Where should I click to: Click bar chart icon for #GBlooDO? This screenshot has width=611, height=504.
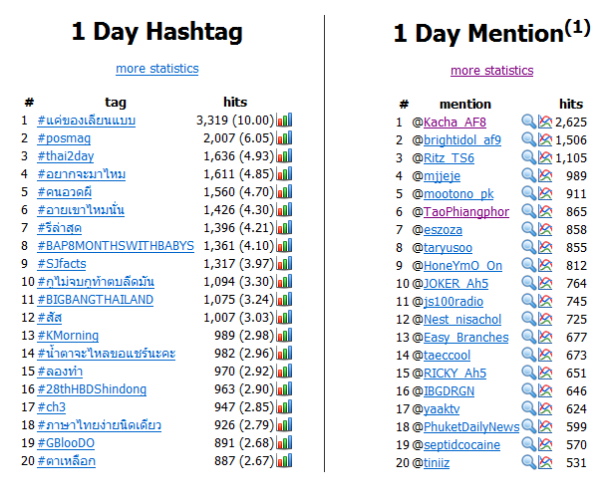[284, 442]
